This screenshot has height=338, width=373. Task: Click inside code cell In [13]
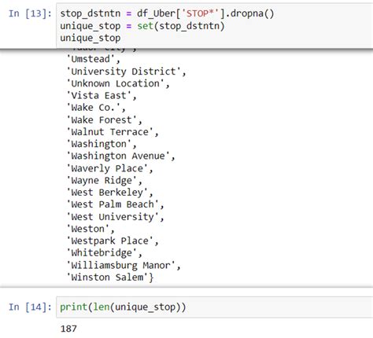pos(214,26)
